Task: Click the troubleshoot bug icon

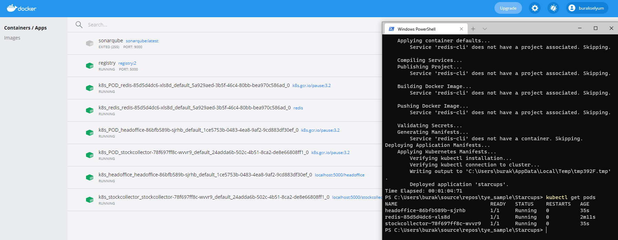Action: pyautogui.click(x=553, y=8)
